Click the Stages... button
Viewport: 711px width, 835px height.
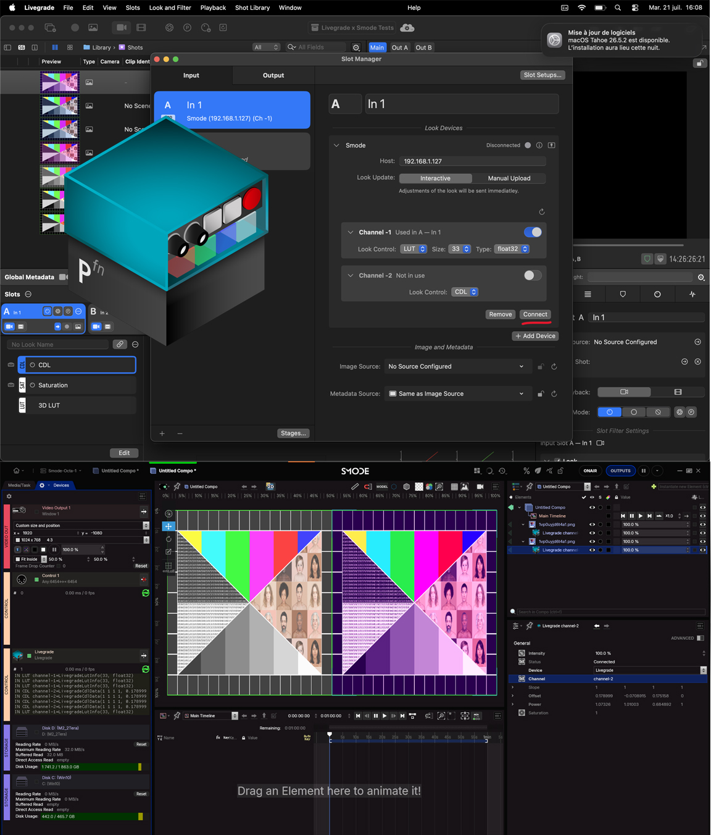(x=293, y=434)
